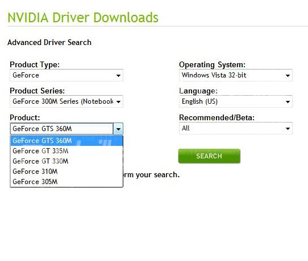Select GeForce 310M option
This screenshot has width=308, height=261.
tap(66, 172)
